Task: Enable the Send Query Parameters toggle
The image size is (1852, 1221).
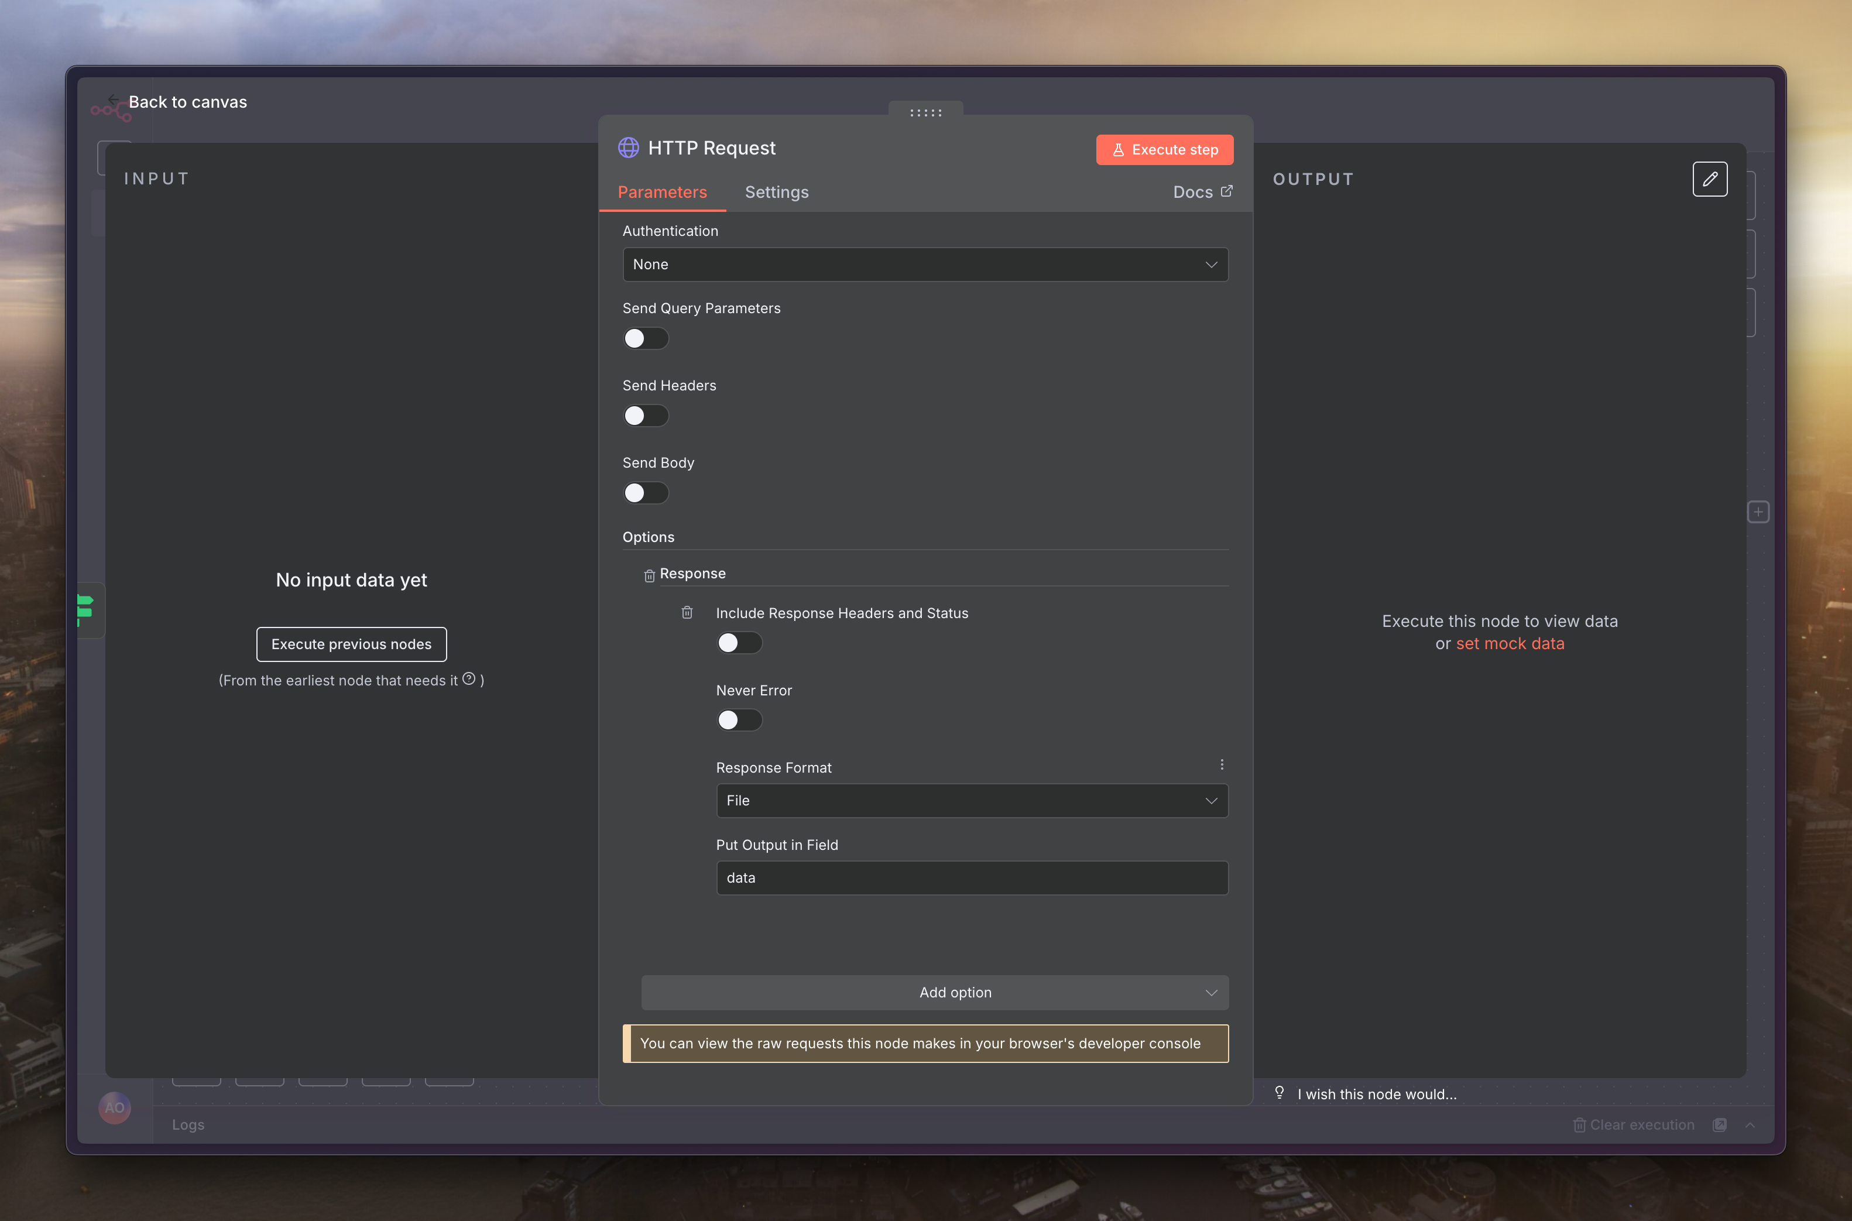Action: pyautogui.click(x=646, y=339)
